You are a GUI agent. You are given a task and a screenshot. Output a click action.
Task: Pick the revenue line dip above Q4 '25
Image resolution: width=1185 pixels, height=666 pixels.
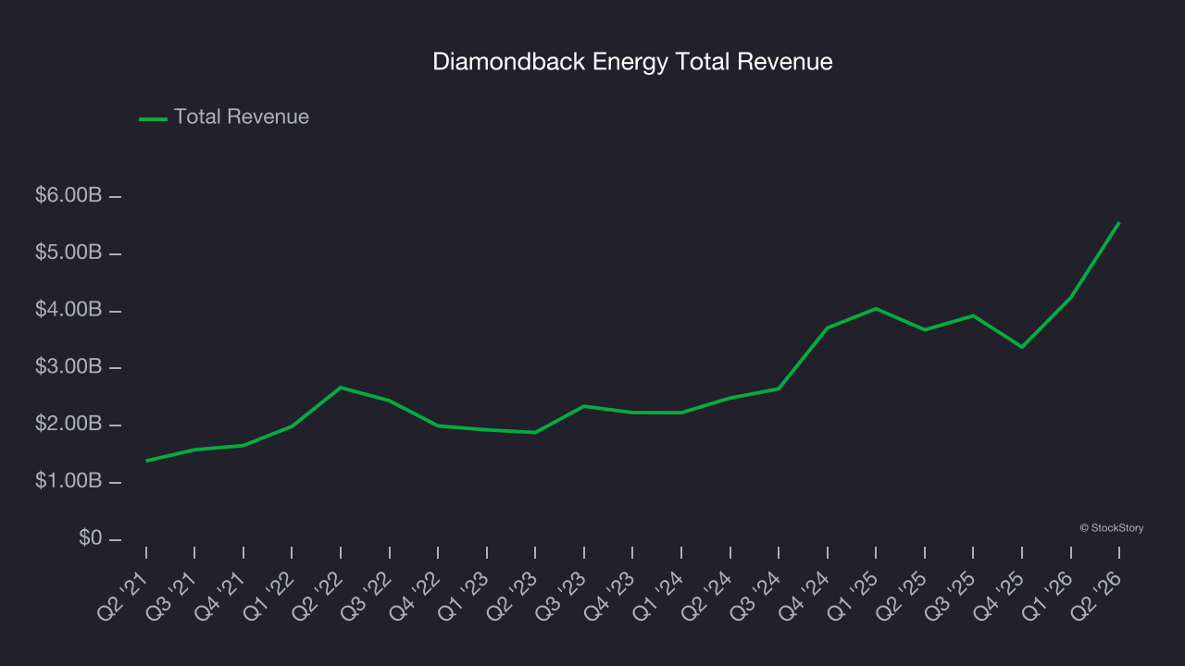[1022, 347]
